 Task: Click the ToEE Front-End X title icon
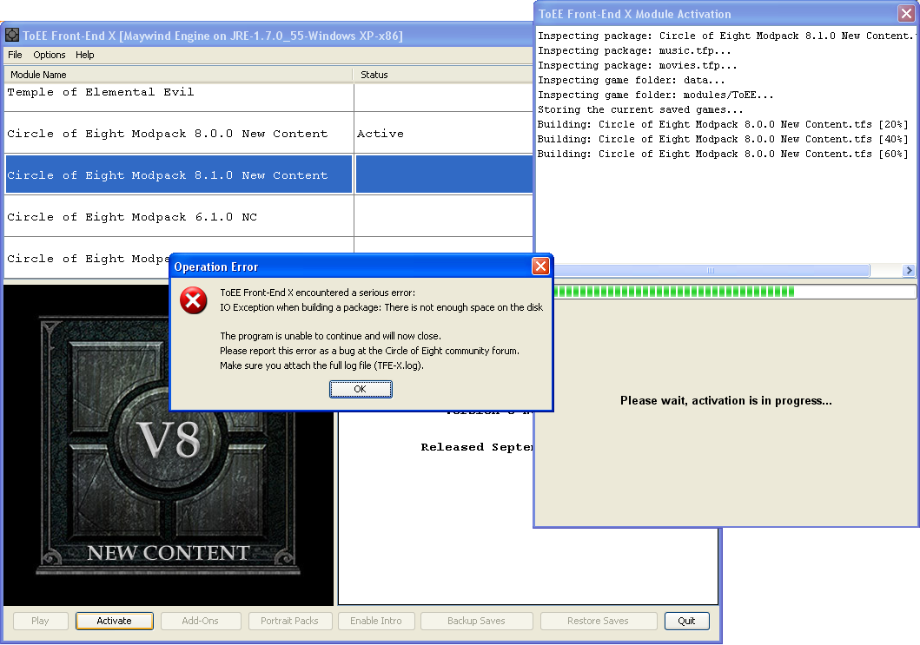pyautogui.click(x=12, y=36)
